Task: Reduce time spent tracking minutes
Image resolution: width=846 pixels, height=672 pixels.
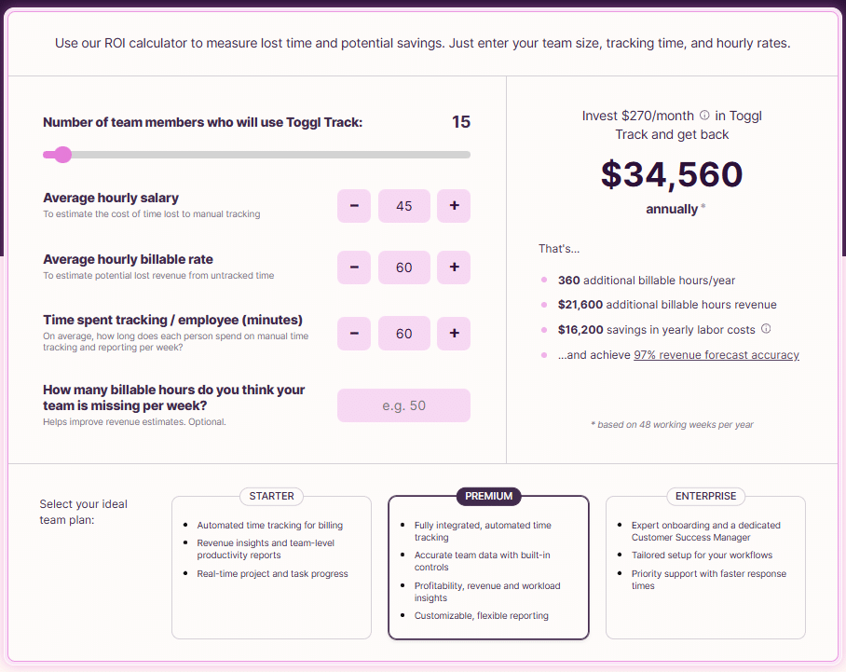Action: [x=354, y=333]
